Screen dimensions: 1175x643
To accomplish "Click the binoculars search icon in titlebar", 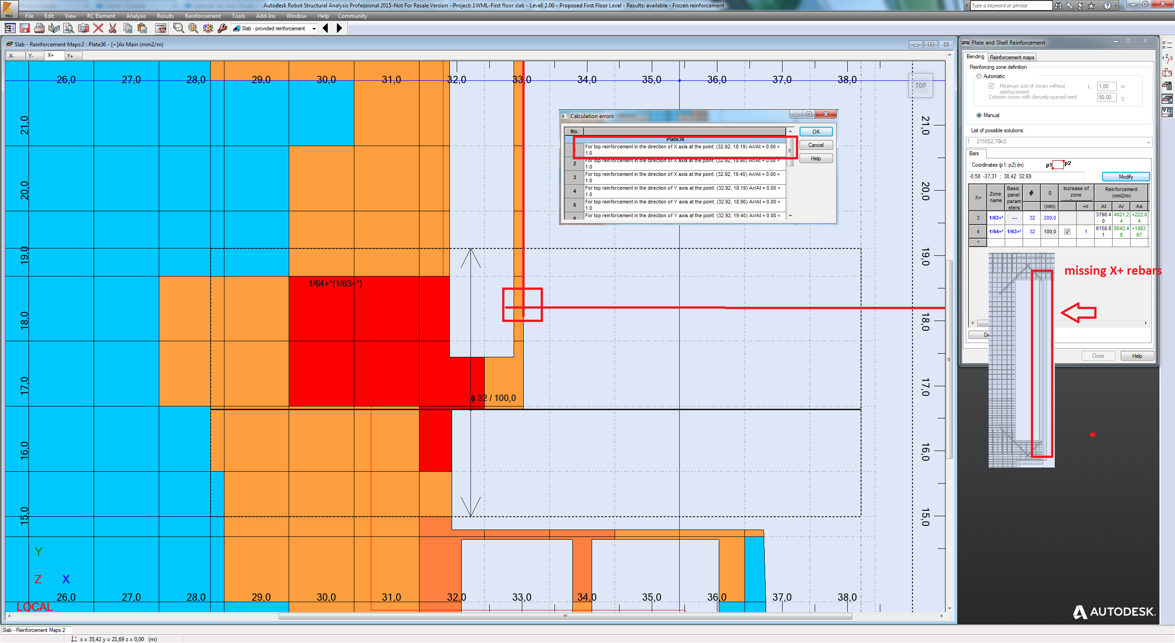I will pyautogui.click(x=1058, y=6).
